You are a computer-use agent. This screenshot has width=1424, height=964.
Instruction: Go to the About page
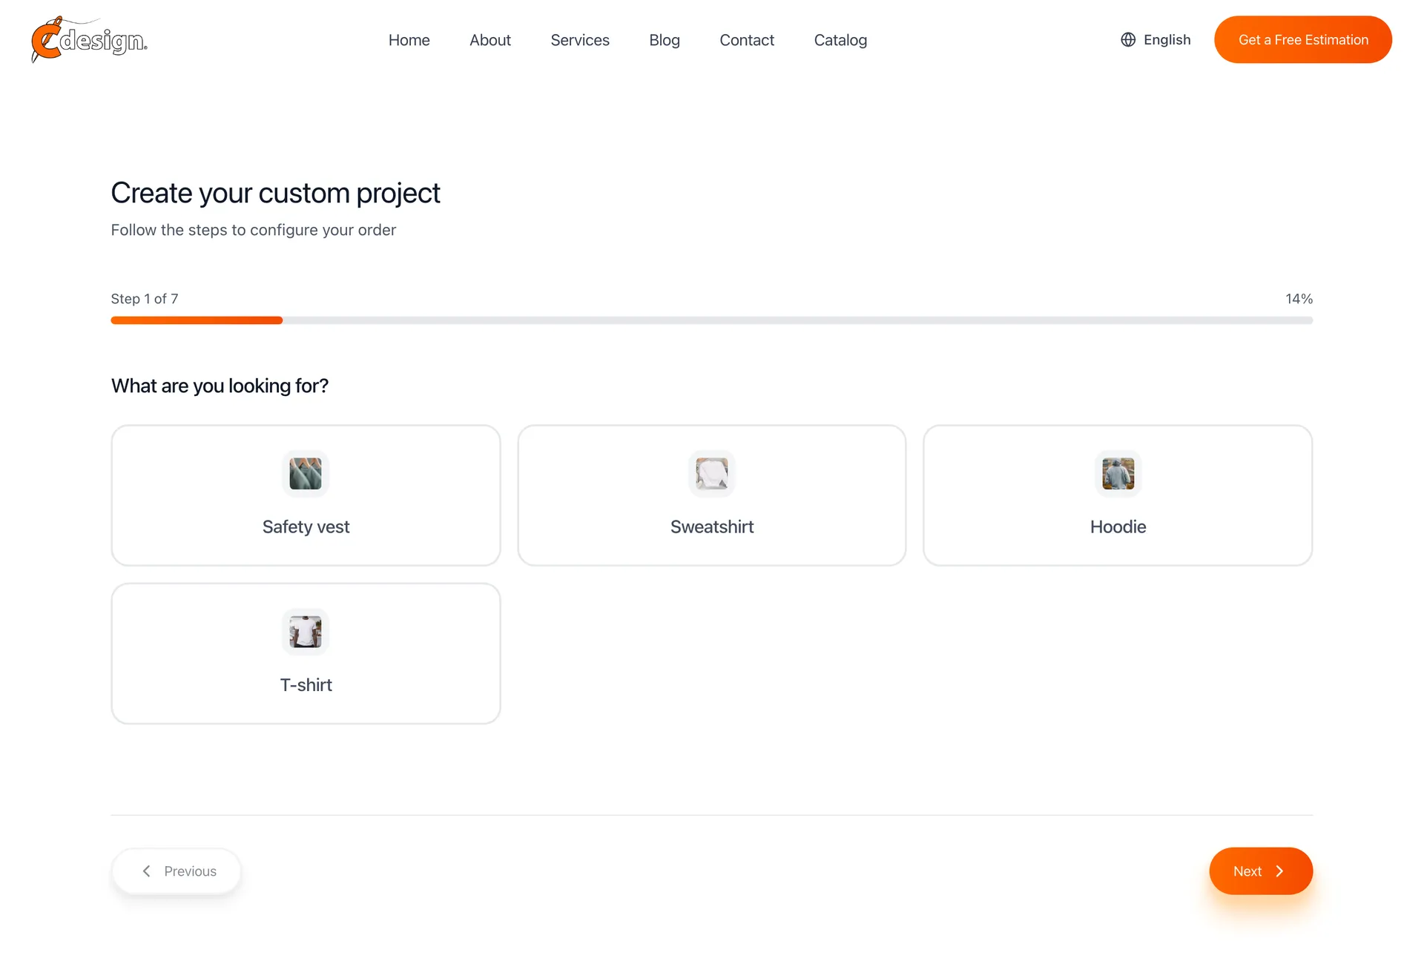[490, 40]
